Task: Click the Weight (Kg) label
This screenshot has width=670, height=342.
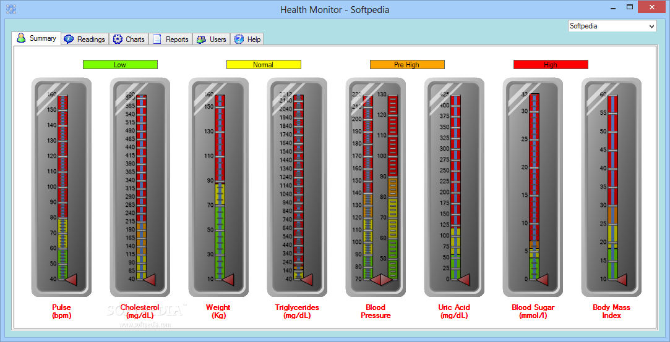Action: pos(218,312)
